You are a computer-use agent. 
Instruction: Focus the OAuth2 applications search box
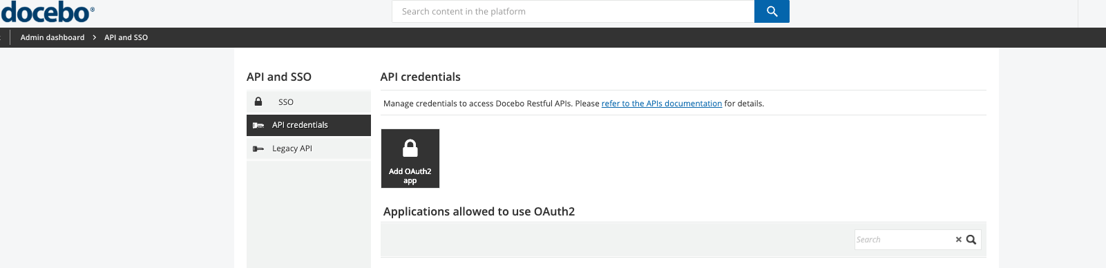tap(904, 240)
